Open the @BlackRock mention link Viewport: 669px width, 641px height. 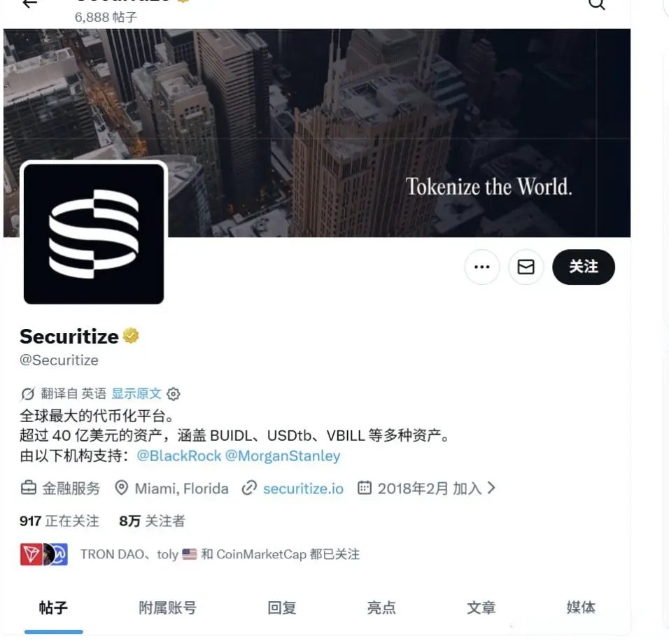(x=179, y=456)
